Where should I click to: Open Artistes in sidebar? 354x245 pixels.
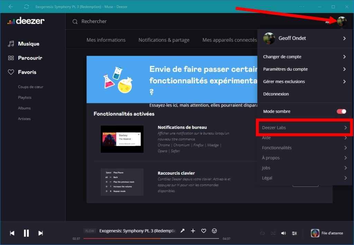point(24,119)
